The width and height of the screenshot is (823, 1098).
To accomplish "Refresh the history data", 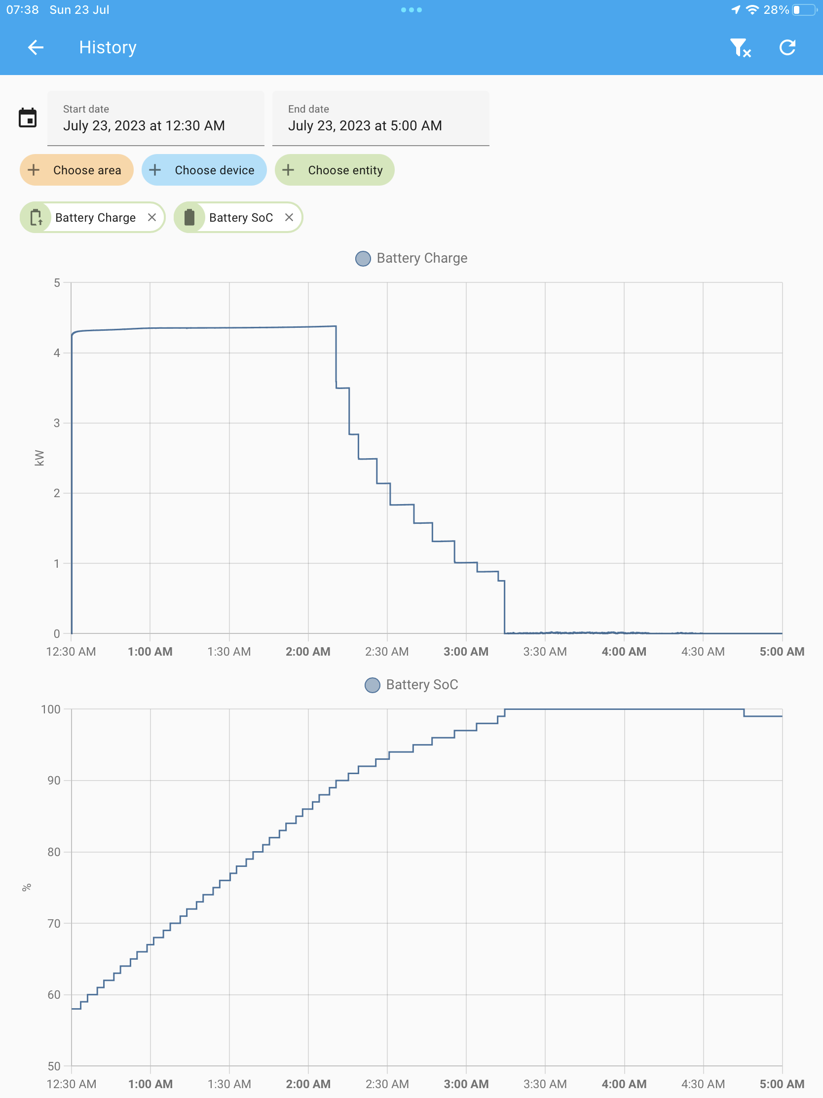I will [x=787, y=48].
